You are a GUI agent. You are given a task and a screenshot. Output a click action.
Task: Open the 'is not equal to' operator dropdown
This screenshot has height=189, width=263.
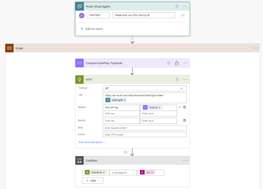(123, 173)
